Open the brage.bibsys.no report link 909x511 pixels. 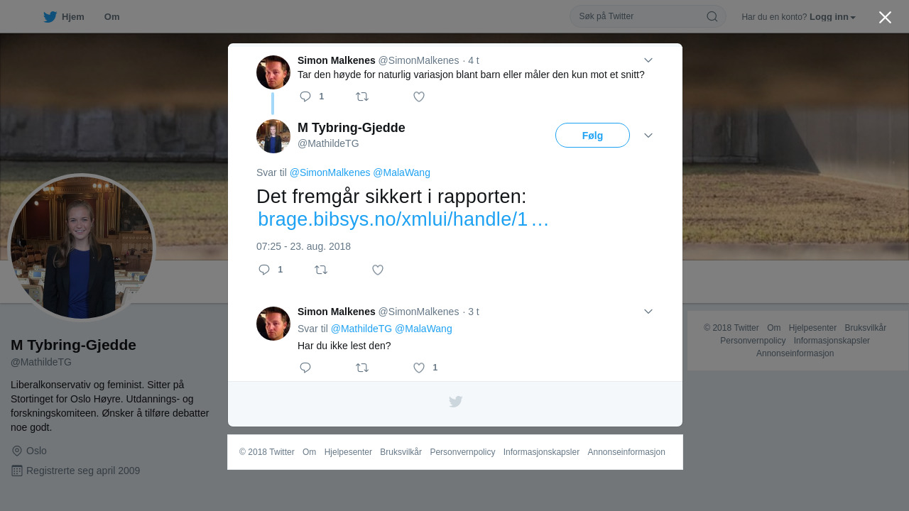tap(403, 219)
